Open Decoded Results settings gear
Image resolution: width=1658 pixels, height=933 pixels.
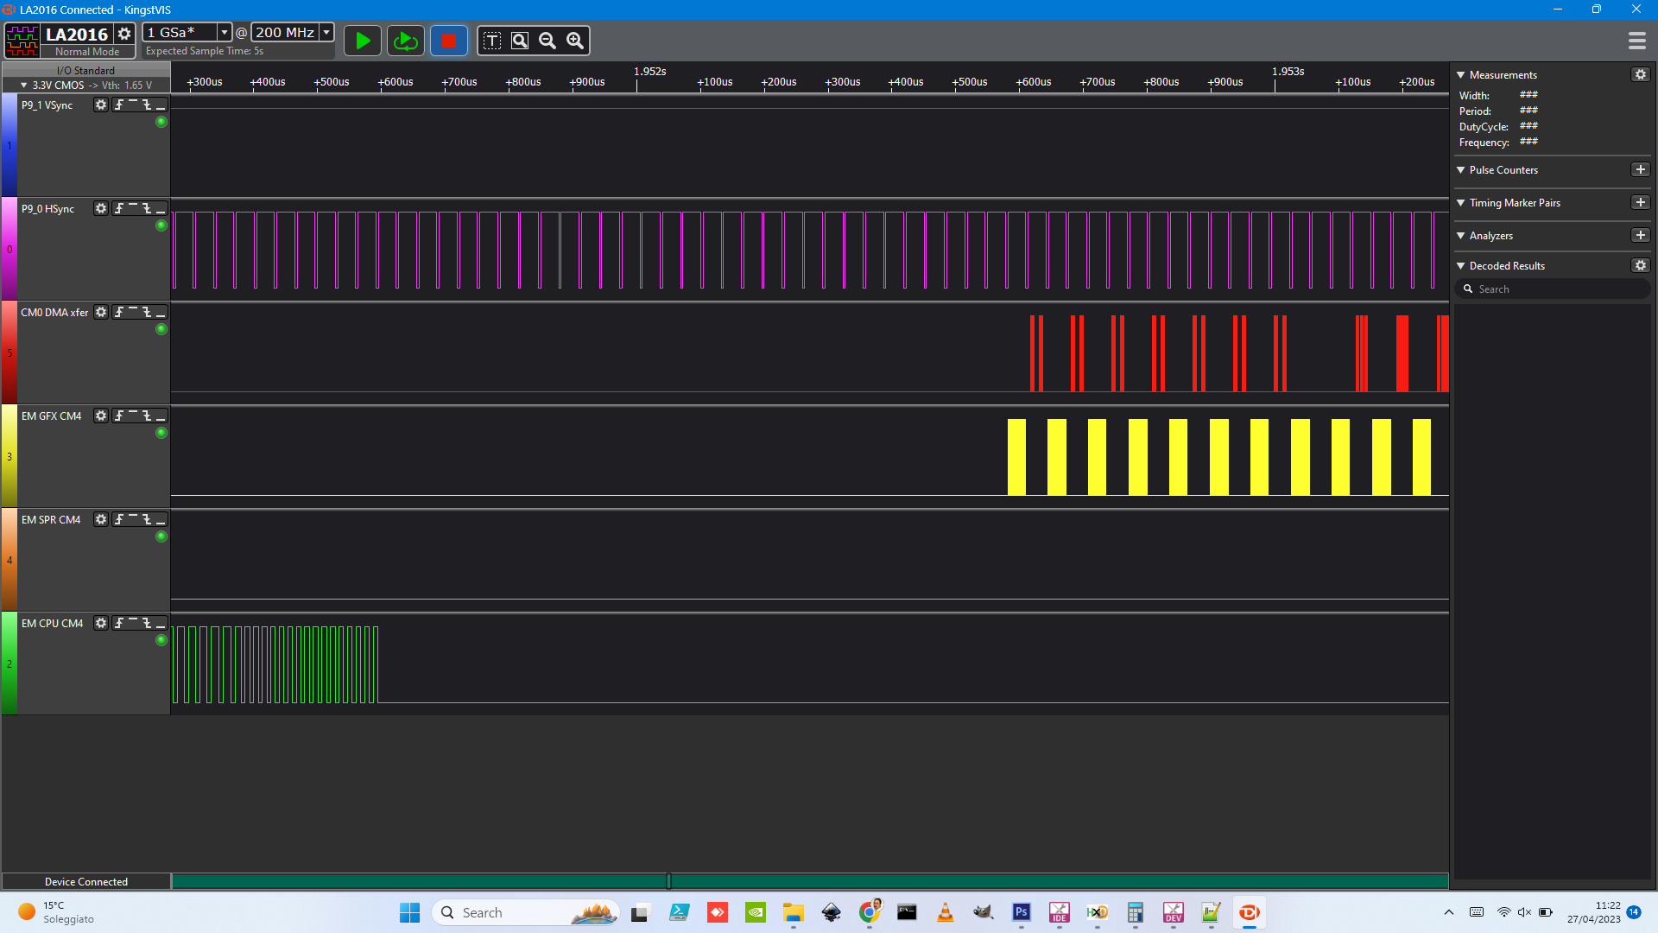pyautogui.click(x=1641, y=265)
